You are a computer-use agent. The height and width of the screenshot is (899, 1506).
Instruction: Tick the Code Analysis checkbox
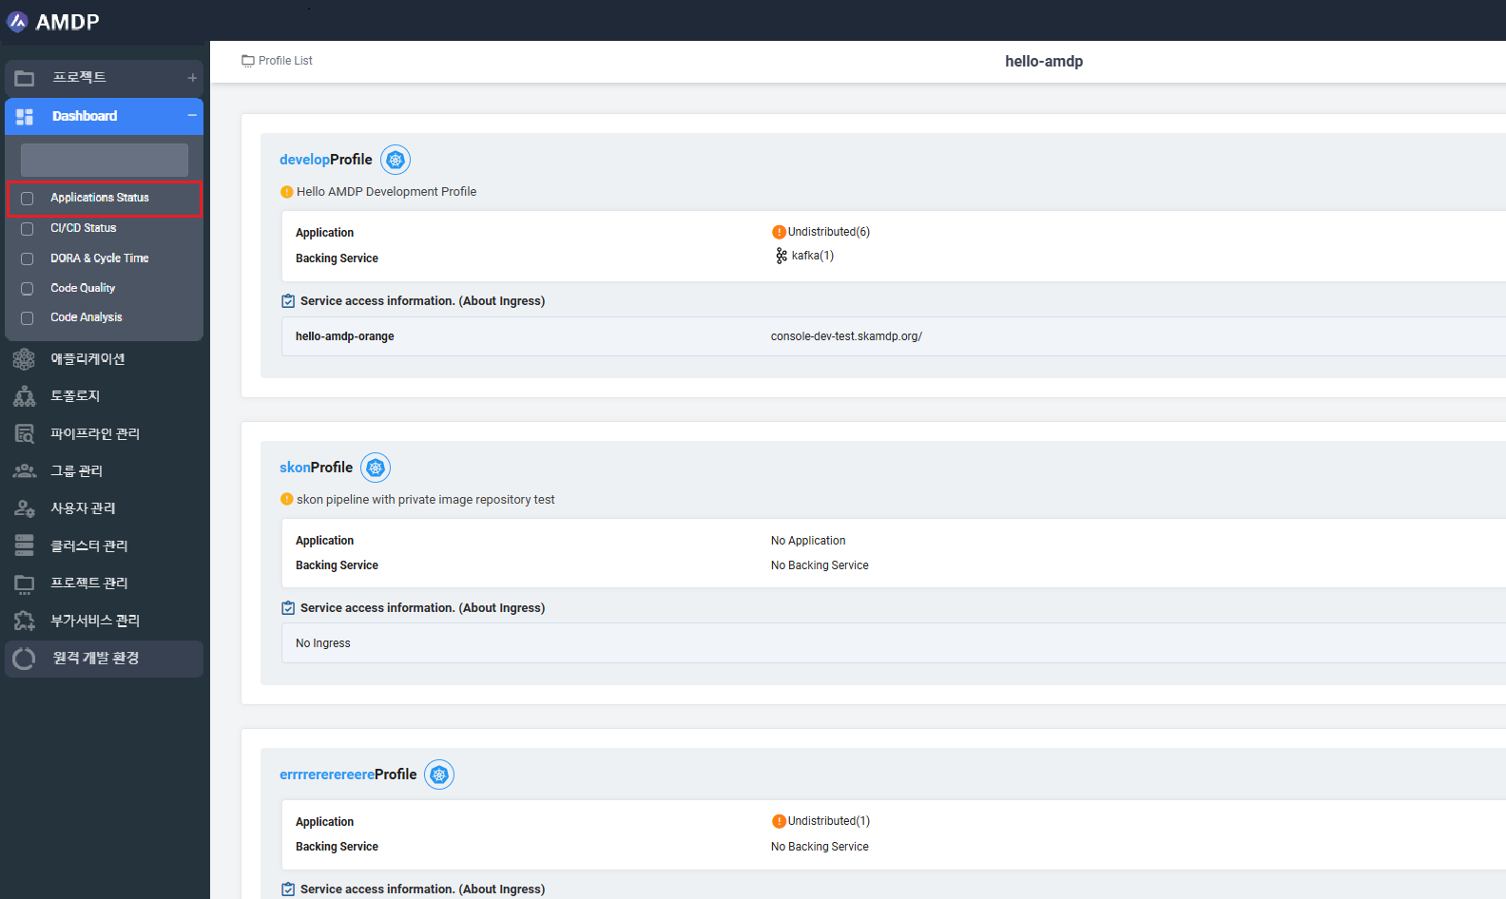click(x=27, y=318)
